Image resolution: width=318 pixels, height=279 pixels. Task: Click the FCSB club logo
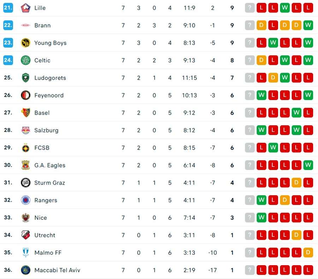click(26, 148)
